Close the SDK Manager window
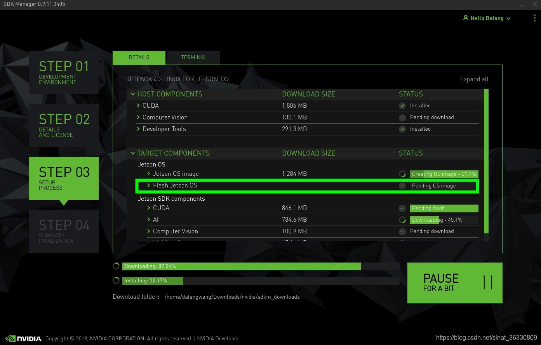Image resolution: width=541 pixels, height=345 pixels. tap(535, 4)
